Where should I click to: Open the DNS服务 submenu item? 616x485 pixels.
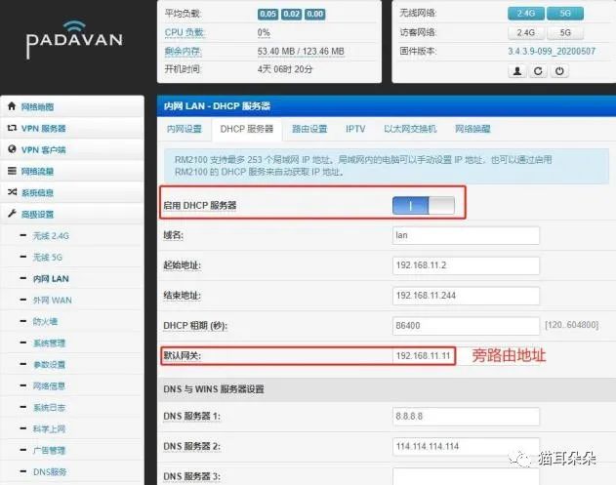50,471
